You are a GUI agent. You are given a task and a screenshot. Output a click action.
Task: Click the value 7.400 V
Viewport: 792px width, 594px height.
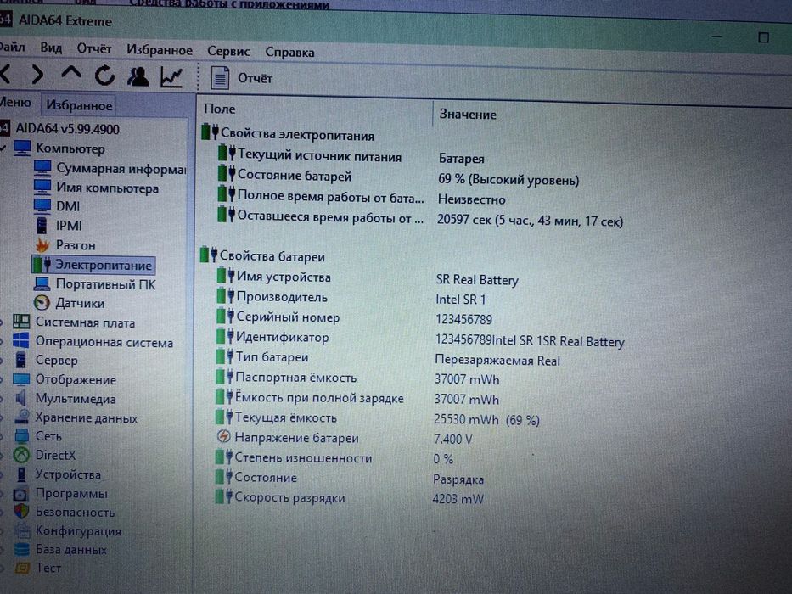(x=453, y=440)
